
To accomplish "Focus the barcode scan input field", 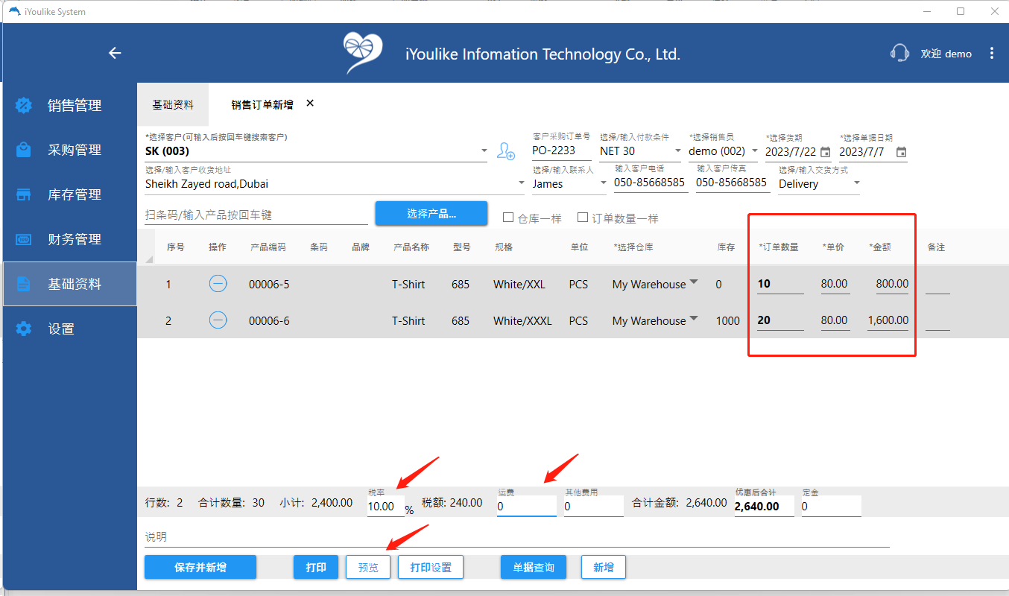I will (x=256, y=215).
